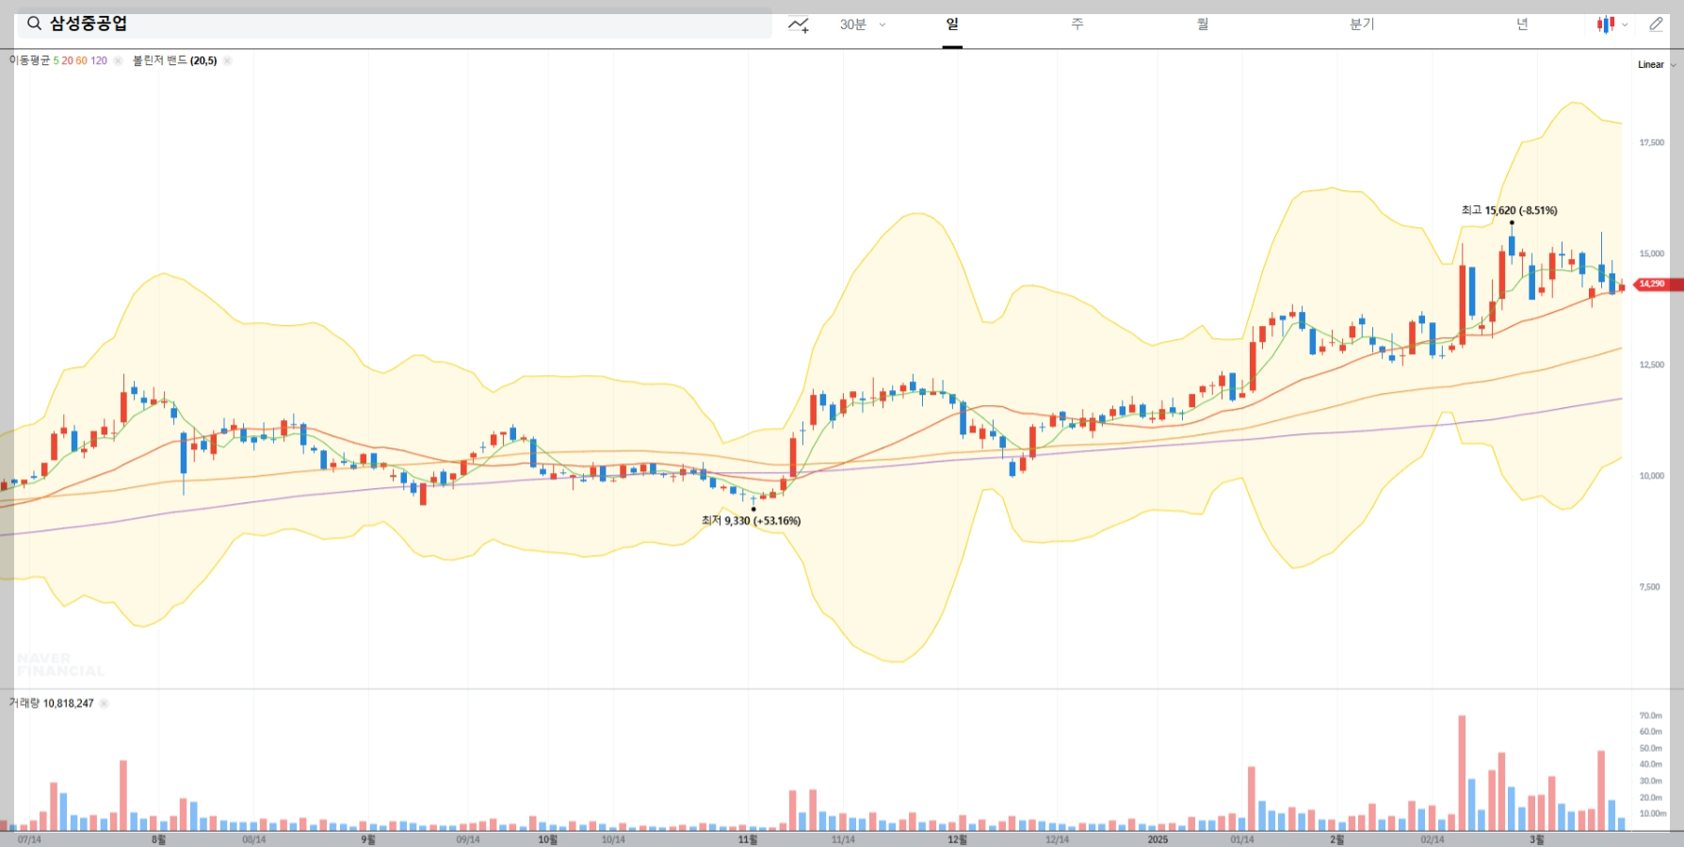Click the 12월 date axis label

pos(957,839)
